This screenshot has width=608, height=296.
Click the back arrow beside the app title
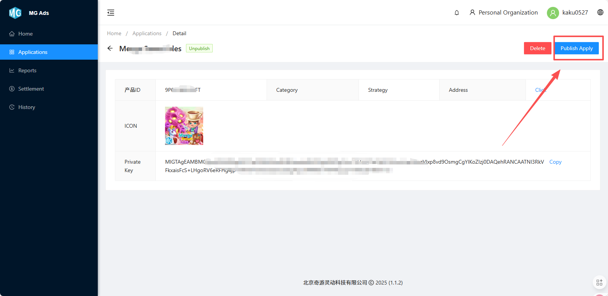click(110, 49)
